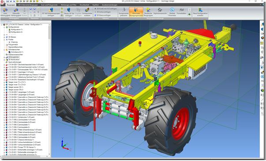Click the Bearbeite Baugruppen button
This screenshot has width=266, height=161.
click(x=148, y=12)
